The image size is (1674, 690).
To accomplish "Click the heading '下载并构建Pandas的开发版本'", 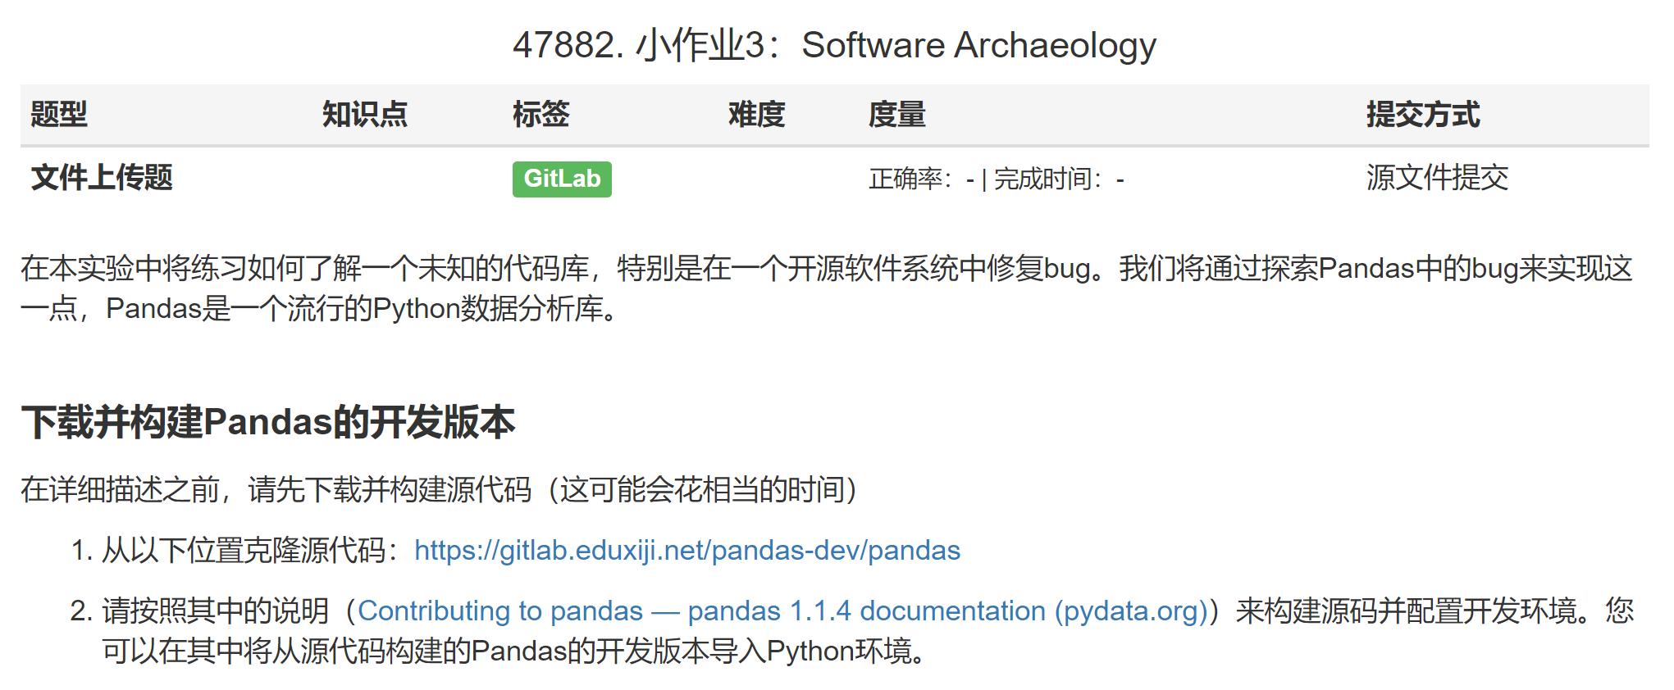I will [268, 423].
